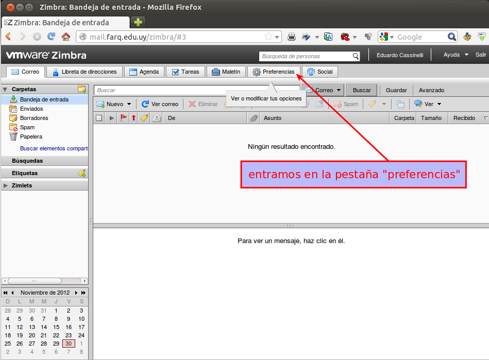
Task: Click Buscar elementos compartidos link
Action: (54, 148)
